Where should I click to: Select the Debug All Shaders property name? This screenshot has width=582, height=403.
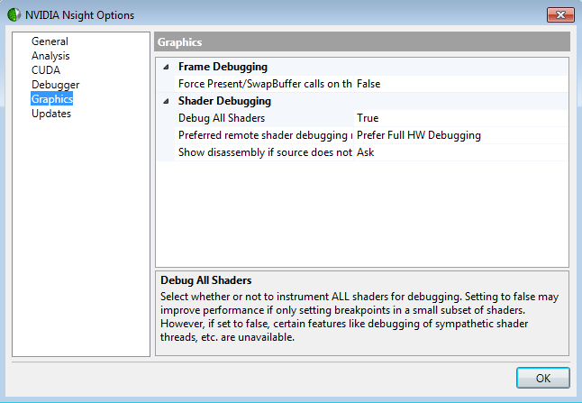tap(222, 118)
